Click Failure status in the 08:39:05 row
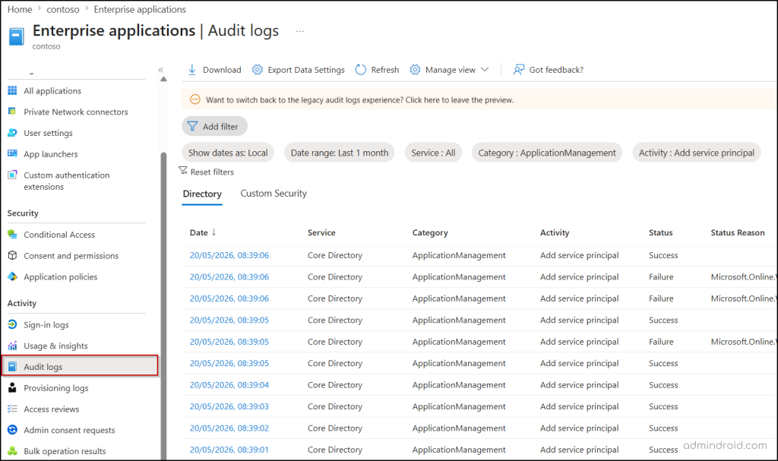This screenshot has height=461, width=778. tap(661, 342)
